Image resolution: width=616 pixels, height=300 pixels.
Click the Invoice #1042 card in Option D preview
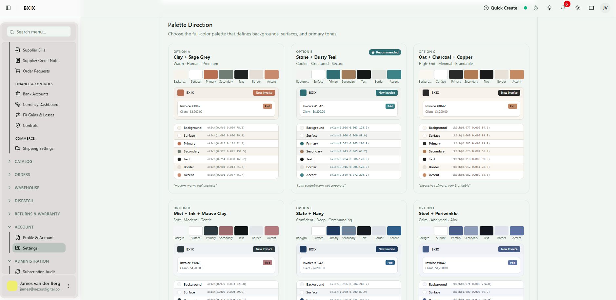pos(226,265)
